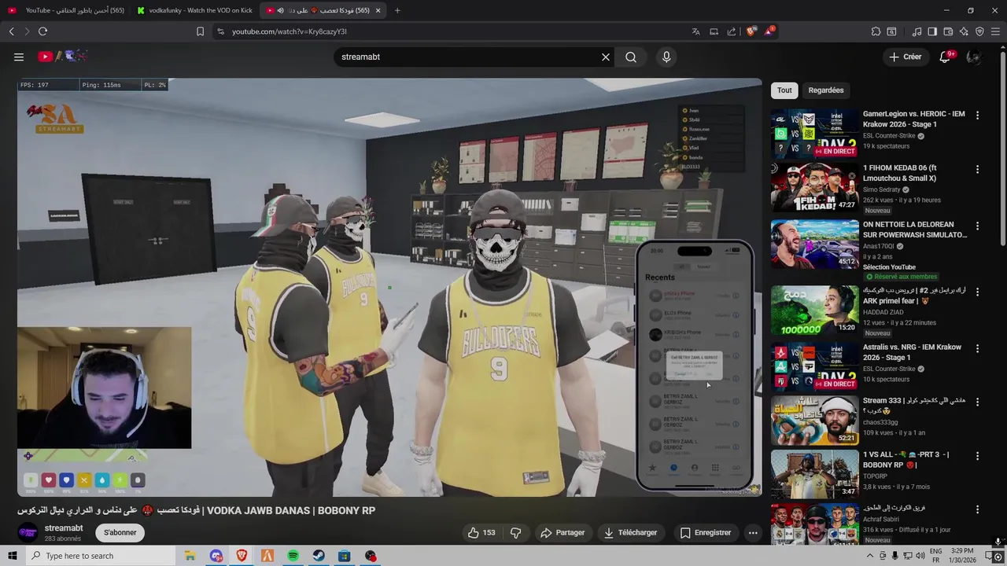Screen dimensions: 1007x566
Task: Like the video with 153 likes
Action: coord(481,532)
